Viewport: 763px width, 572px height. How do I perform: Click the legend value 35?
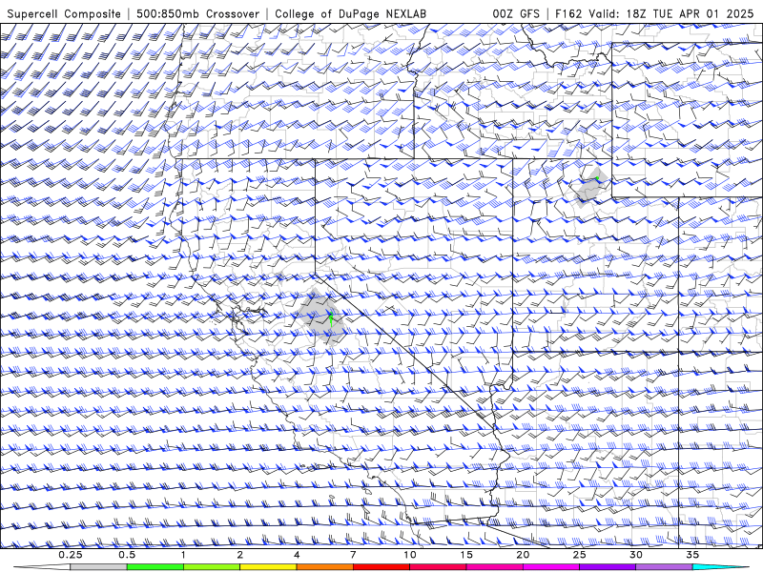pyautogui.click(x=692, y=555)
